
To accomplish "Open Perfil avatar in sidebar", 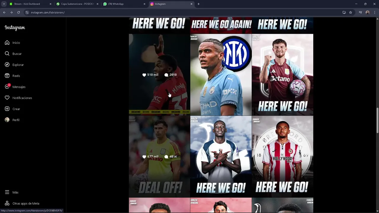I will click(x=7, y=120).
